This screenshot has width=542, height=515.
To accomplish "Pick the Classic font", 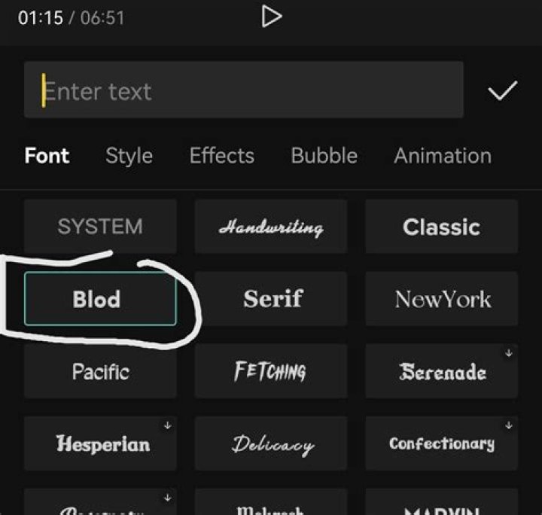I will coord(441,227).
